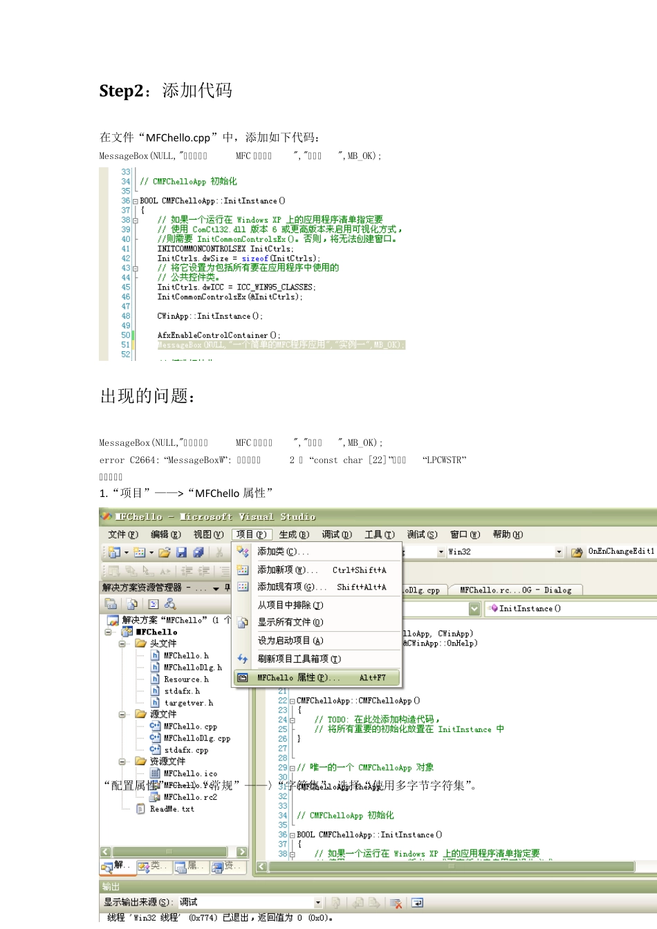This screenshot has width=657, height=929.
Task: Click the Save All toolbar icon
Action: click(198, 552)
